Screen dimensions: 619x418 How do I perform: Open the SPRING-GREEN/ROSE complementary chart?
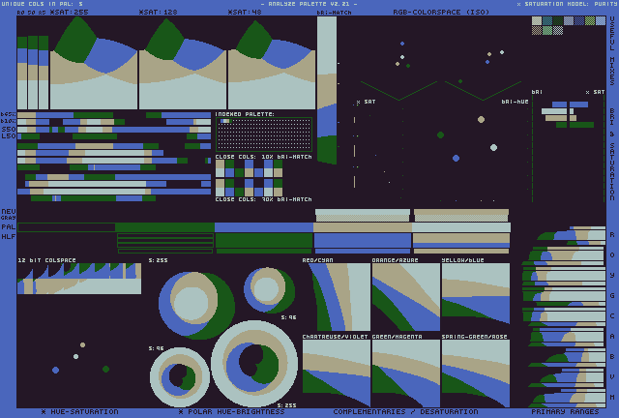click(x=476, y=373)
